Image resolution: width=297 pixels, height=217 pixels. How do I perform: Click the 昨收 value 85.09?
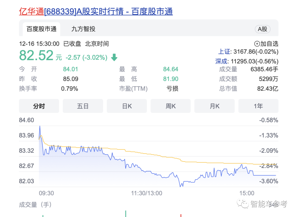click(71, 79)
